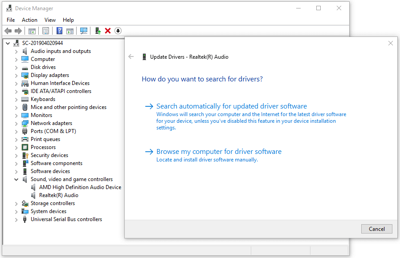Select the SC-201904020944 computer name
400x258 pixels.
point(42,43)
